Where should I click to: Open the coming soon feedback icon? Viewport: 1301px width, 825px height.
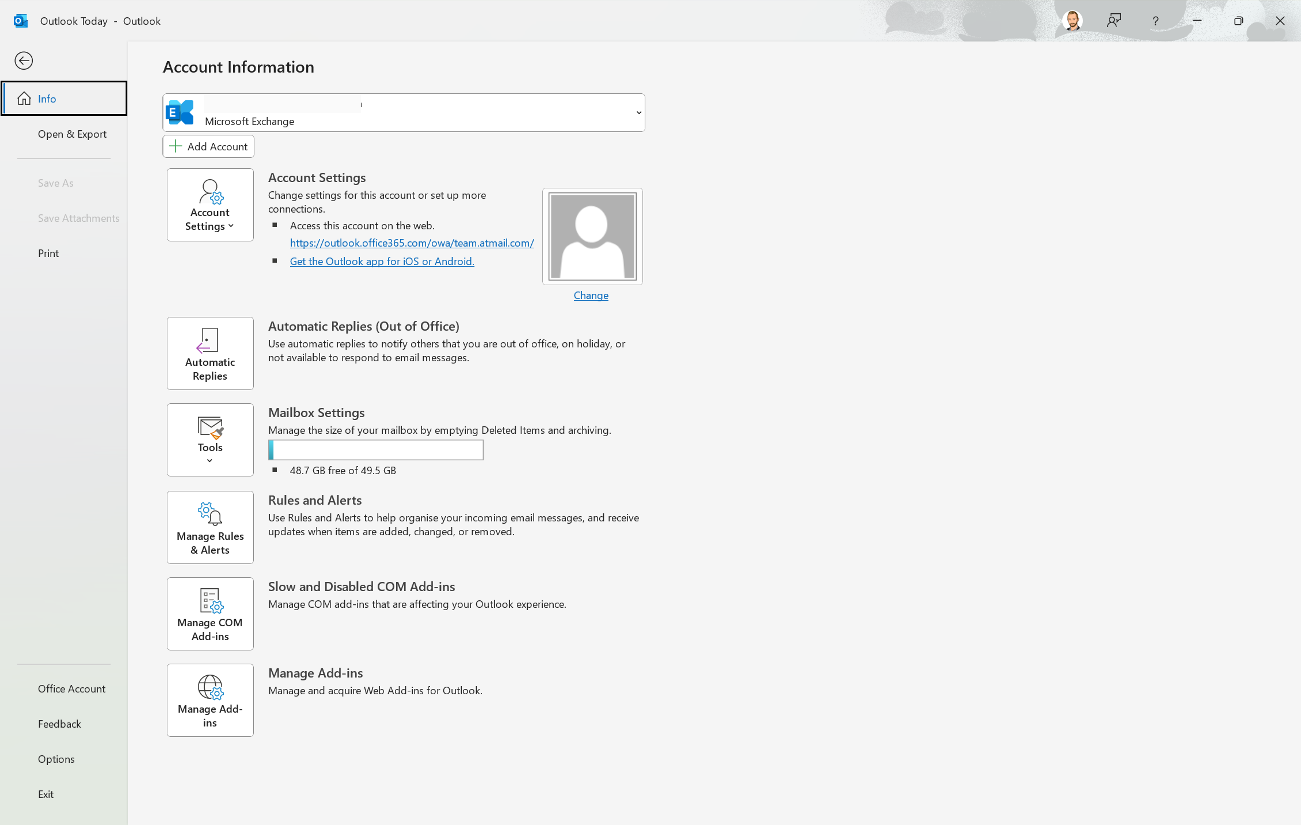click(x=1114, y=21)
